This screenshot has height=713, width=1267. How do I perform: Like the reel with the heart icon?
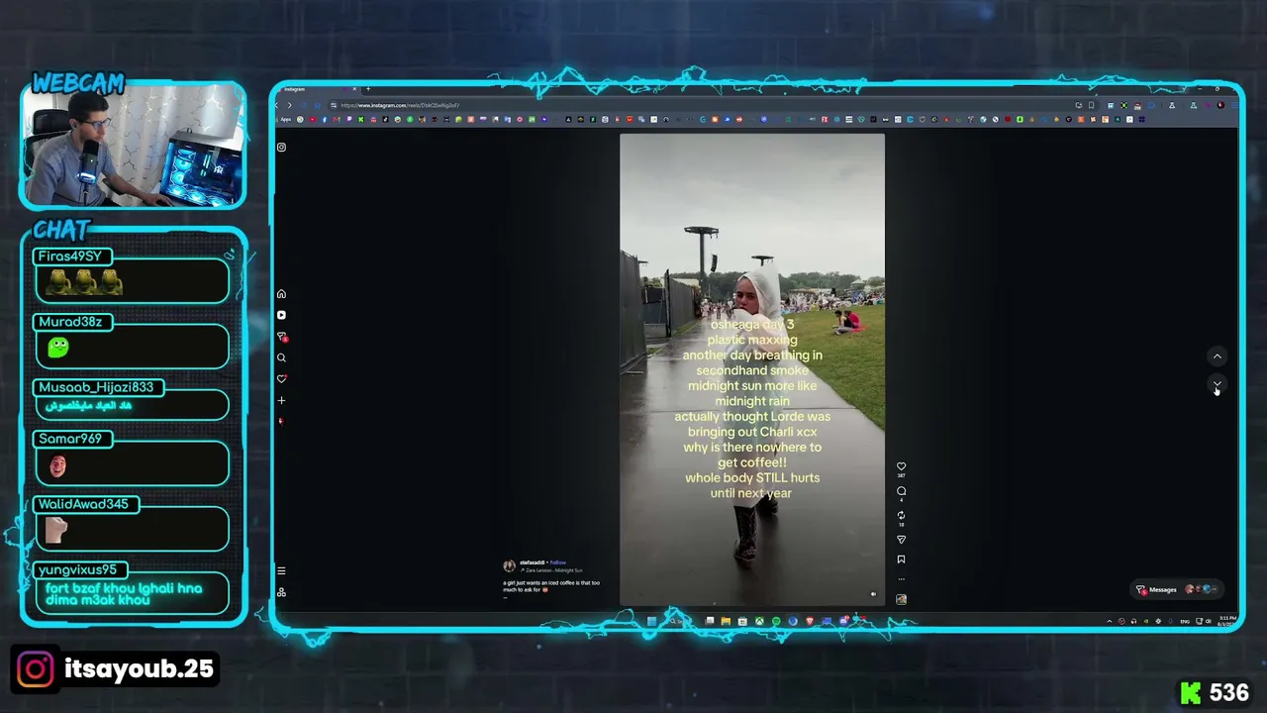coord(901,466)
